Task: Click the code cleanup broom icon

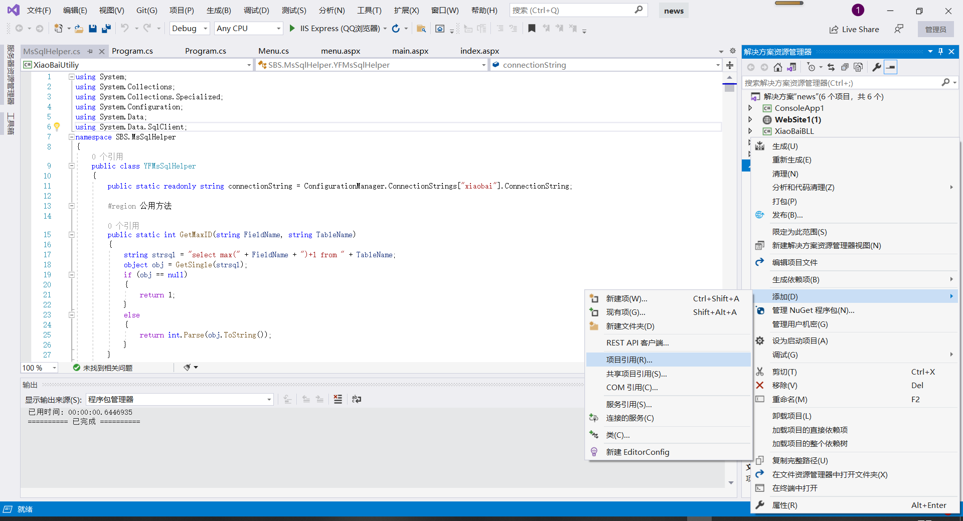Action: coord(187,368)
